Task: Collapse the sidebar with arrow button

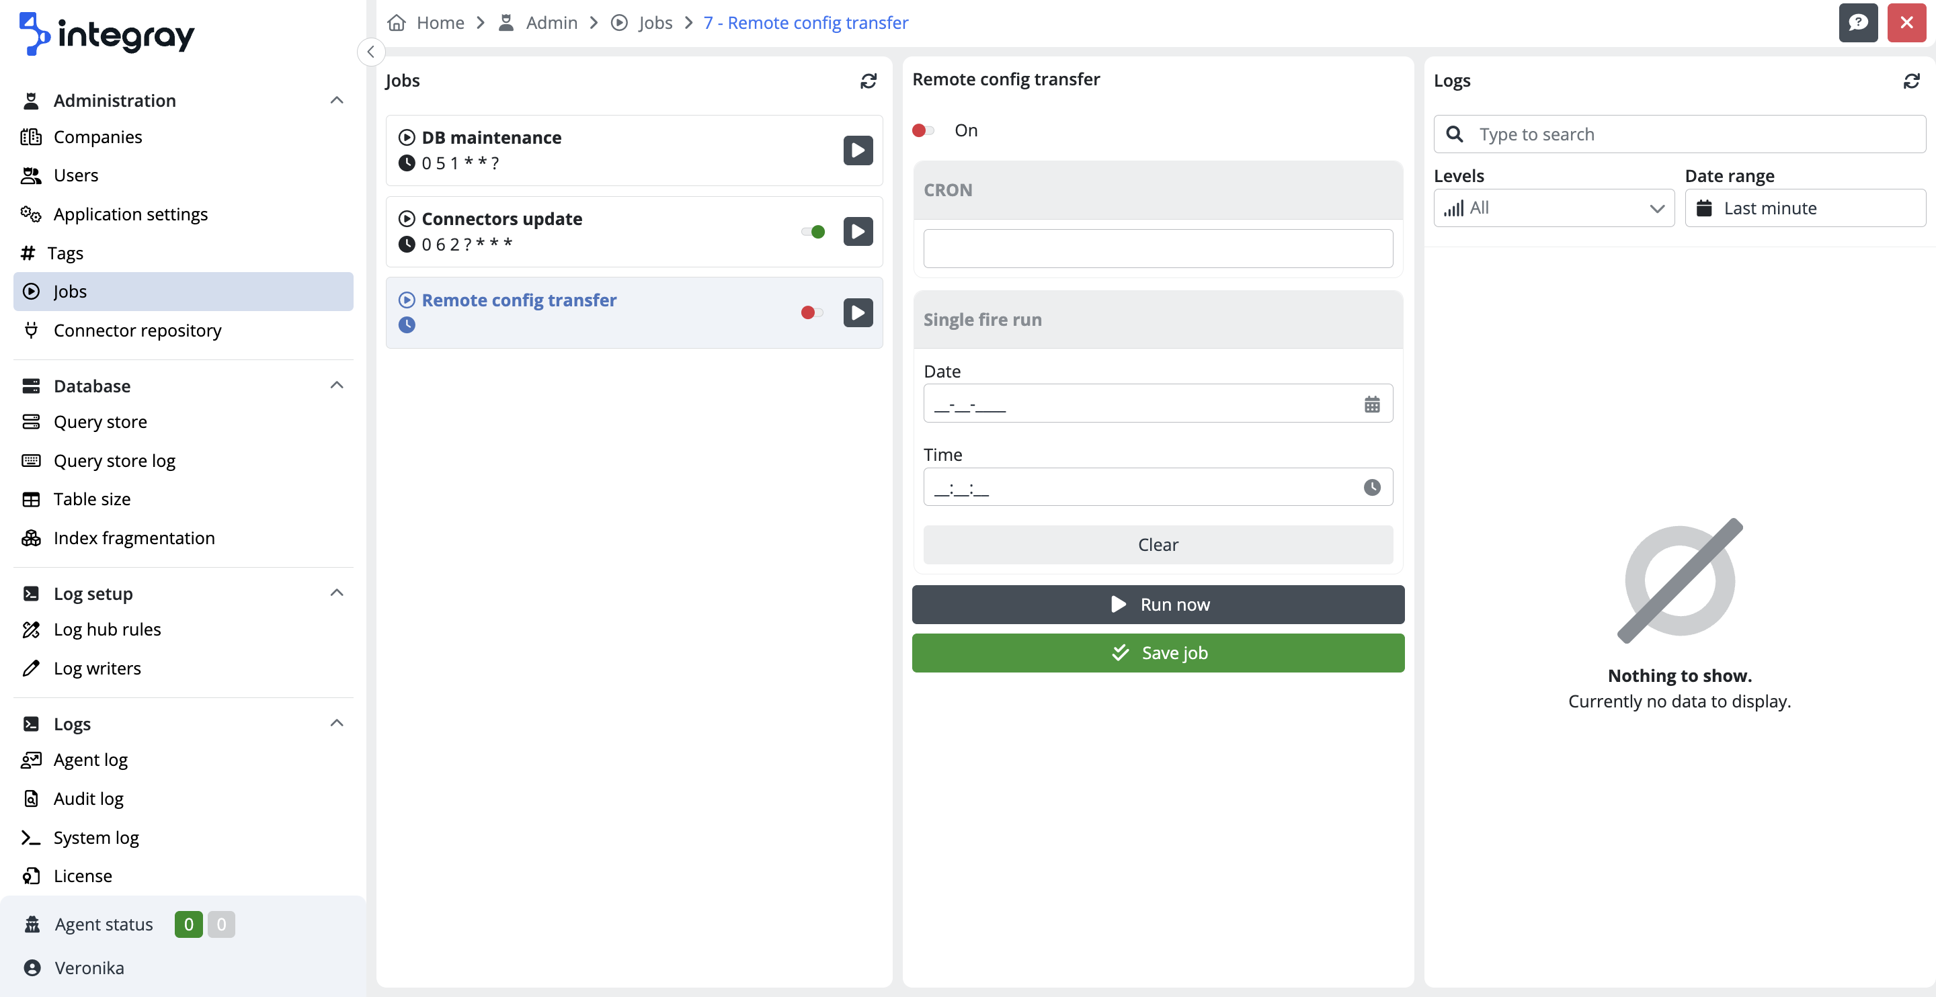Action: [370, 52]
